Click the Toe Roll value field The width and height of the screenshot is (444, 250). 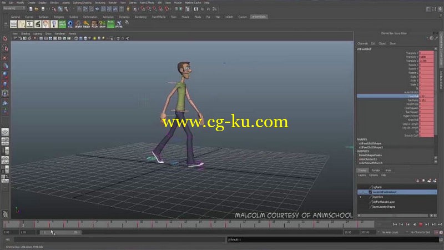click(426, 101)
